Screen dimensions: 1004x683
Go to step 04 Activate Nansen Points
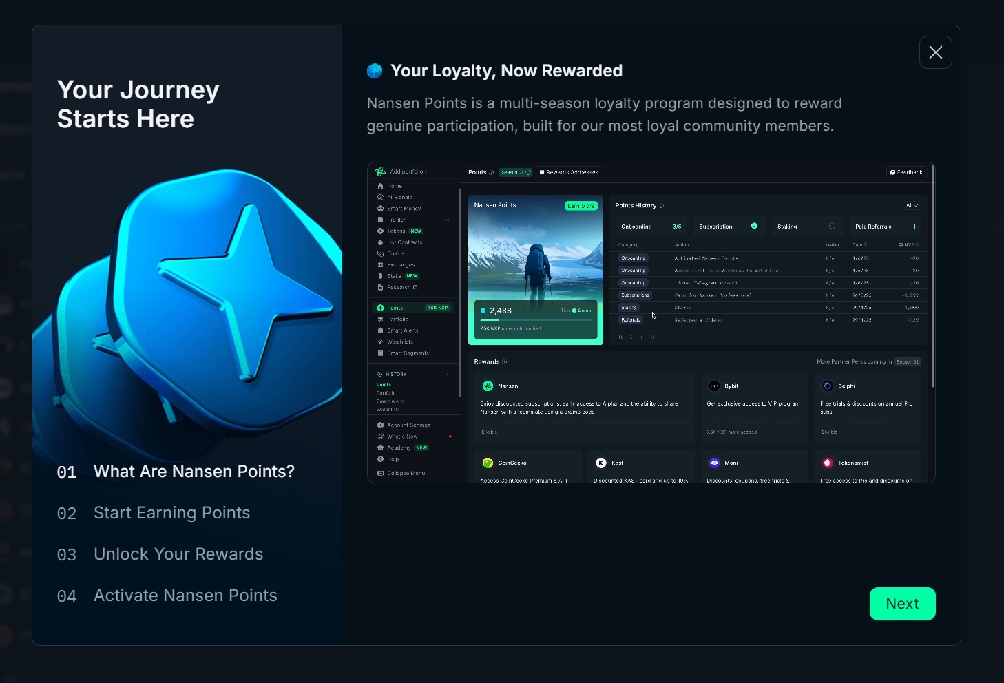[x=185, y=596]
